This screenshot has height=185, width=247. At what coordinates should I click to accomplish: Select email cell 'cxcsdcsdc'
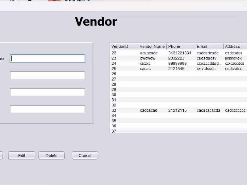click(209, 68)
